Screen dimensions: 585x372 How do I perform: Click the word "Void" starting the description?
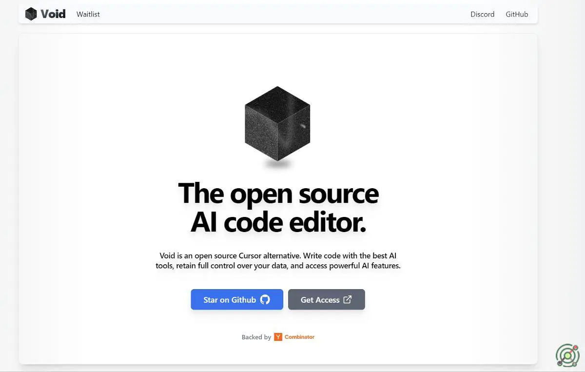tap(167, 255)
